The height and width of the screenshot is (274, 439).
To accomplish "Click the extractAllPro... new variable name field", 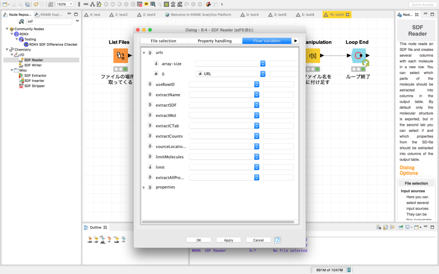I will tap(279, 177).
